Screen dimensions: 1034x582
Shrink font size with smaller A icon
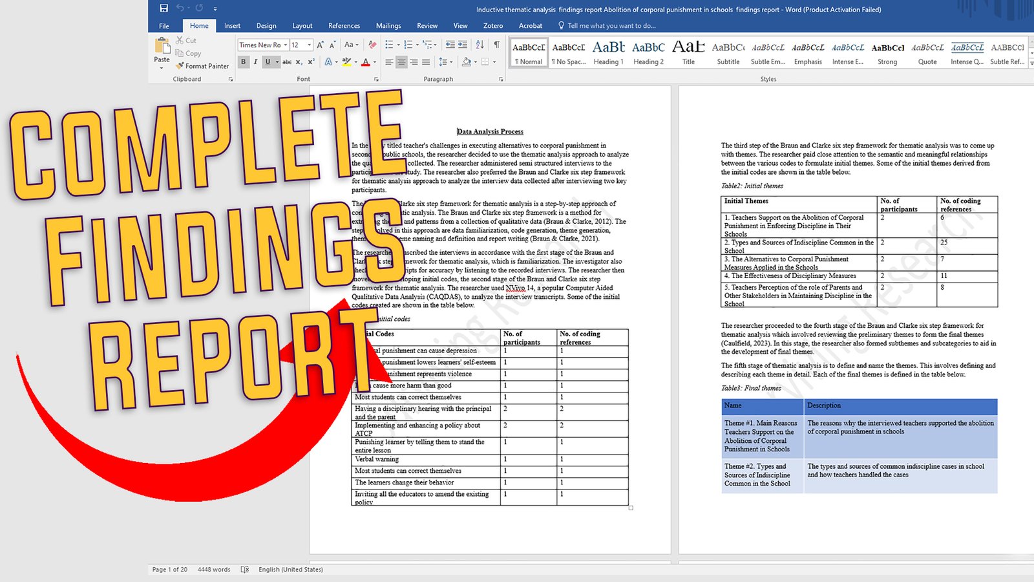332,45
